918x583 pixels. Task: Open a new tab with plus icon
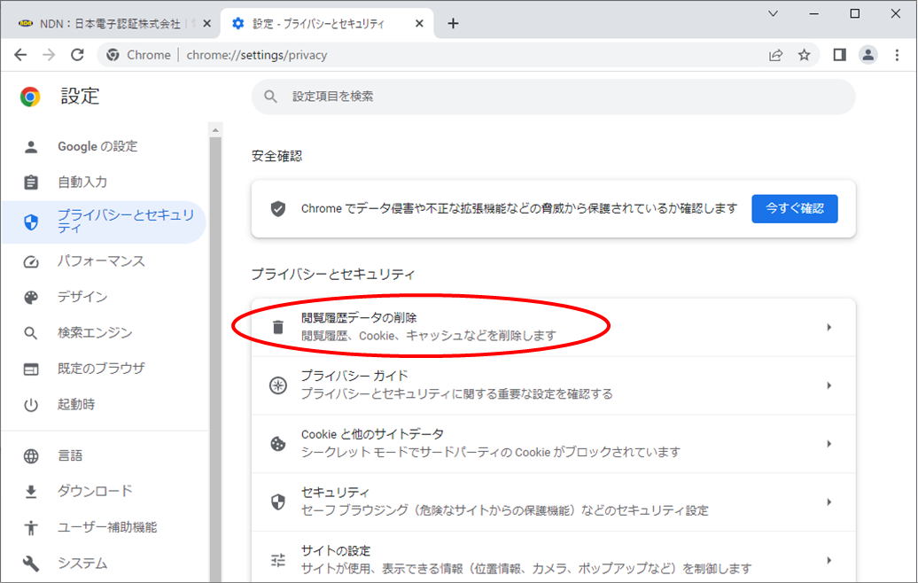point(453,24)
